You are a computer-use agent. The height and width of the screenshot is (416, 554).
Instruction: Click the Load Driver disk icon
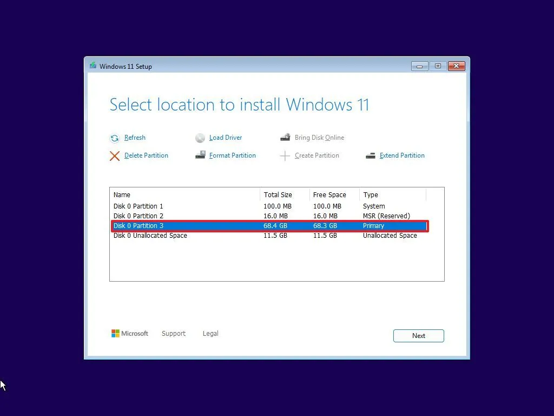(x=201, y=138)
